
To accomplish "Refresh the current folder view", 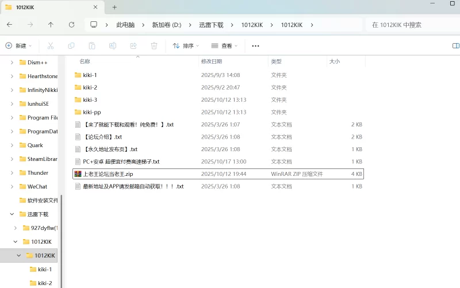I will (71, 25).
